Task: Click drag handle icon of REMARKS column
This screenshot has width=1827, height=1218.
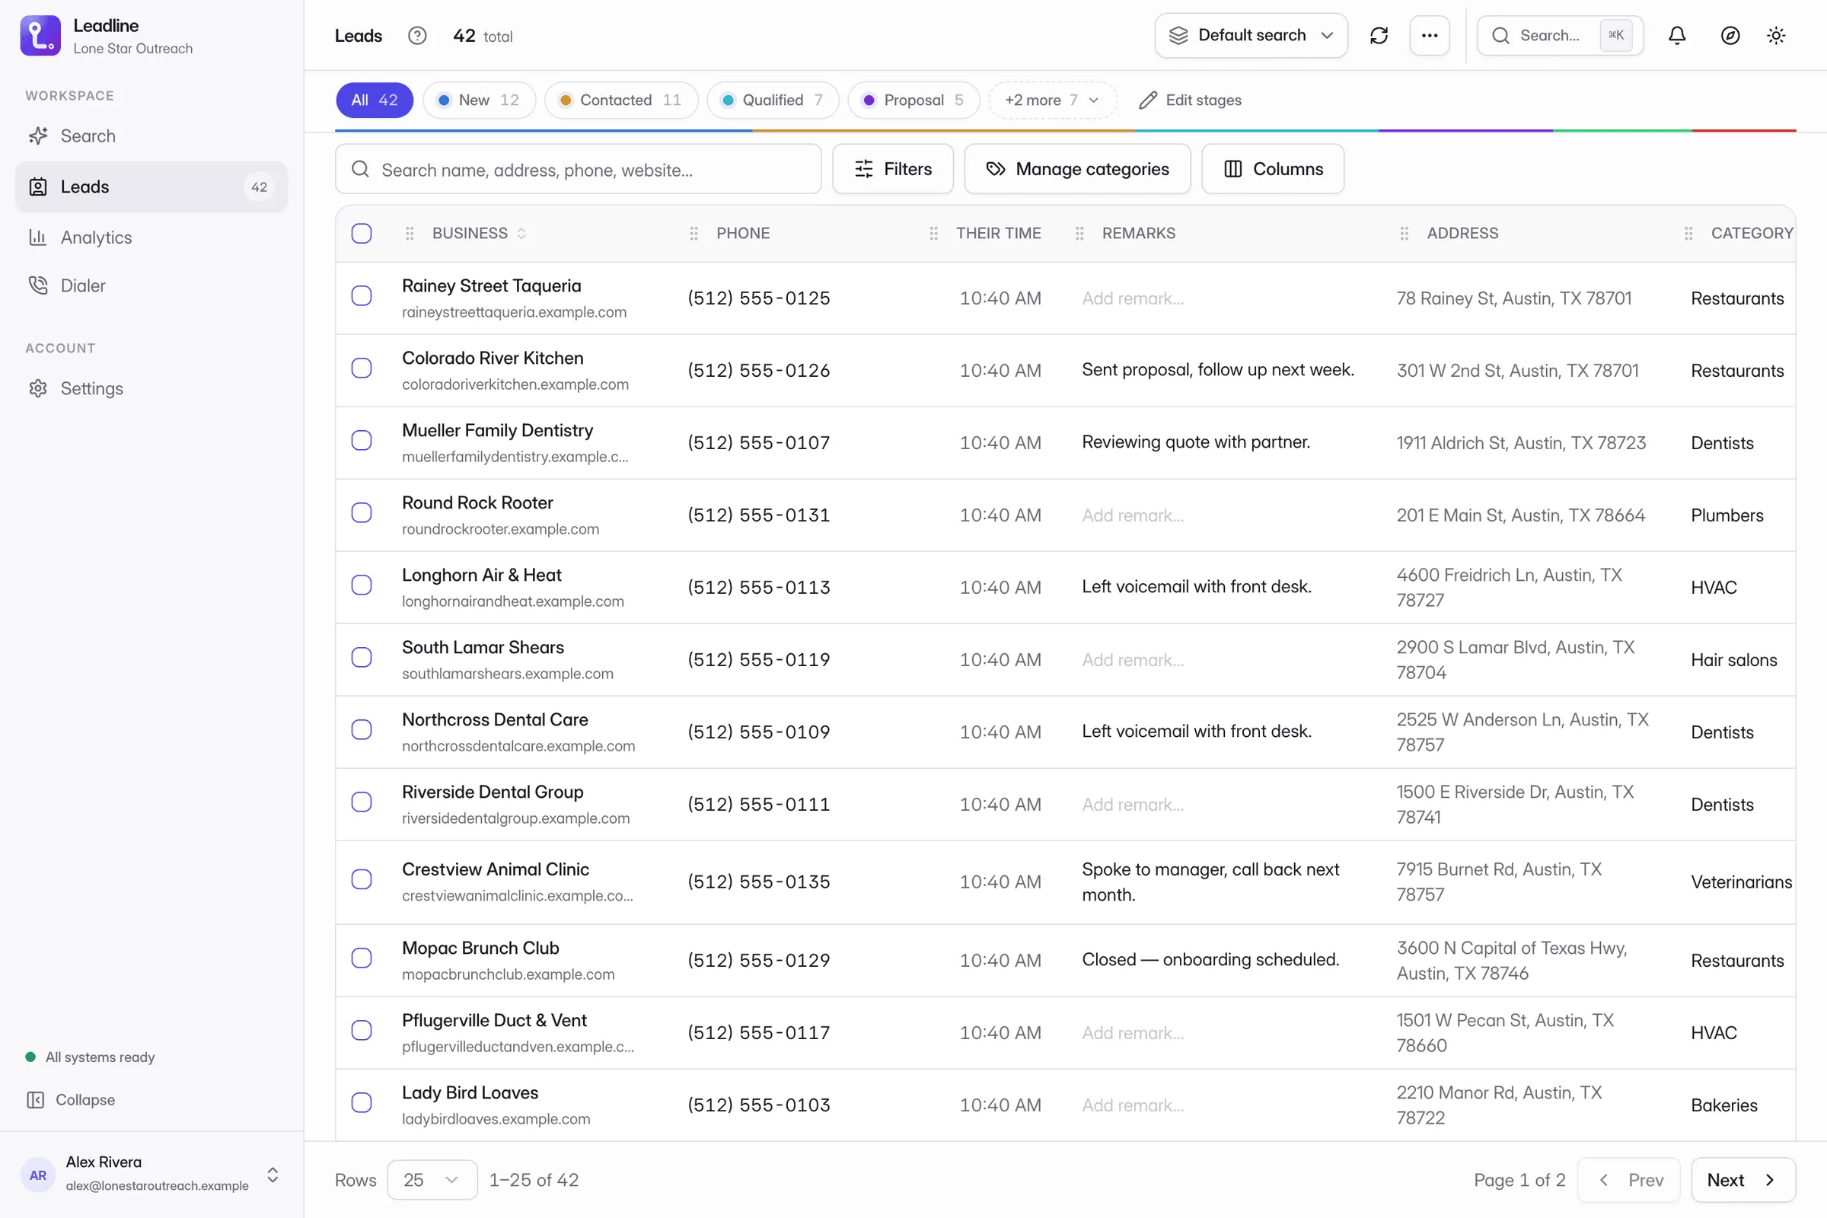Action: pos(1079,233)
